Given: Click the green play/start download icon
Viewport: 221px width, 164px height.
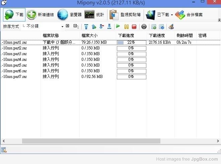Looking at the screenshot, I should 118,27.
